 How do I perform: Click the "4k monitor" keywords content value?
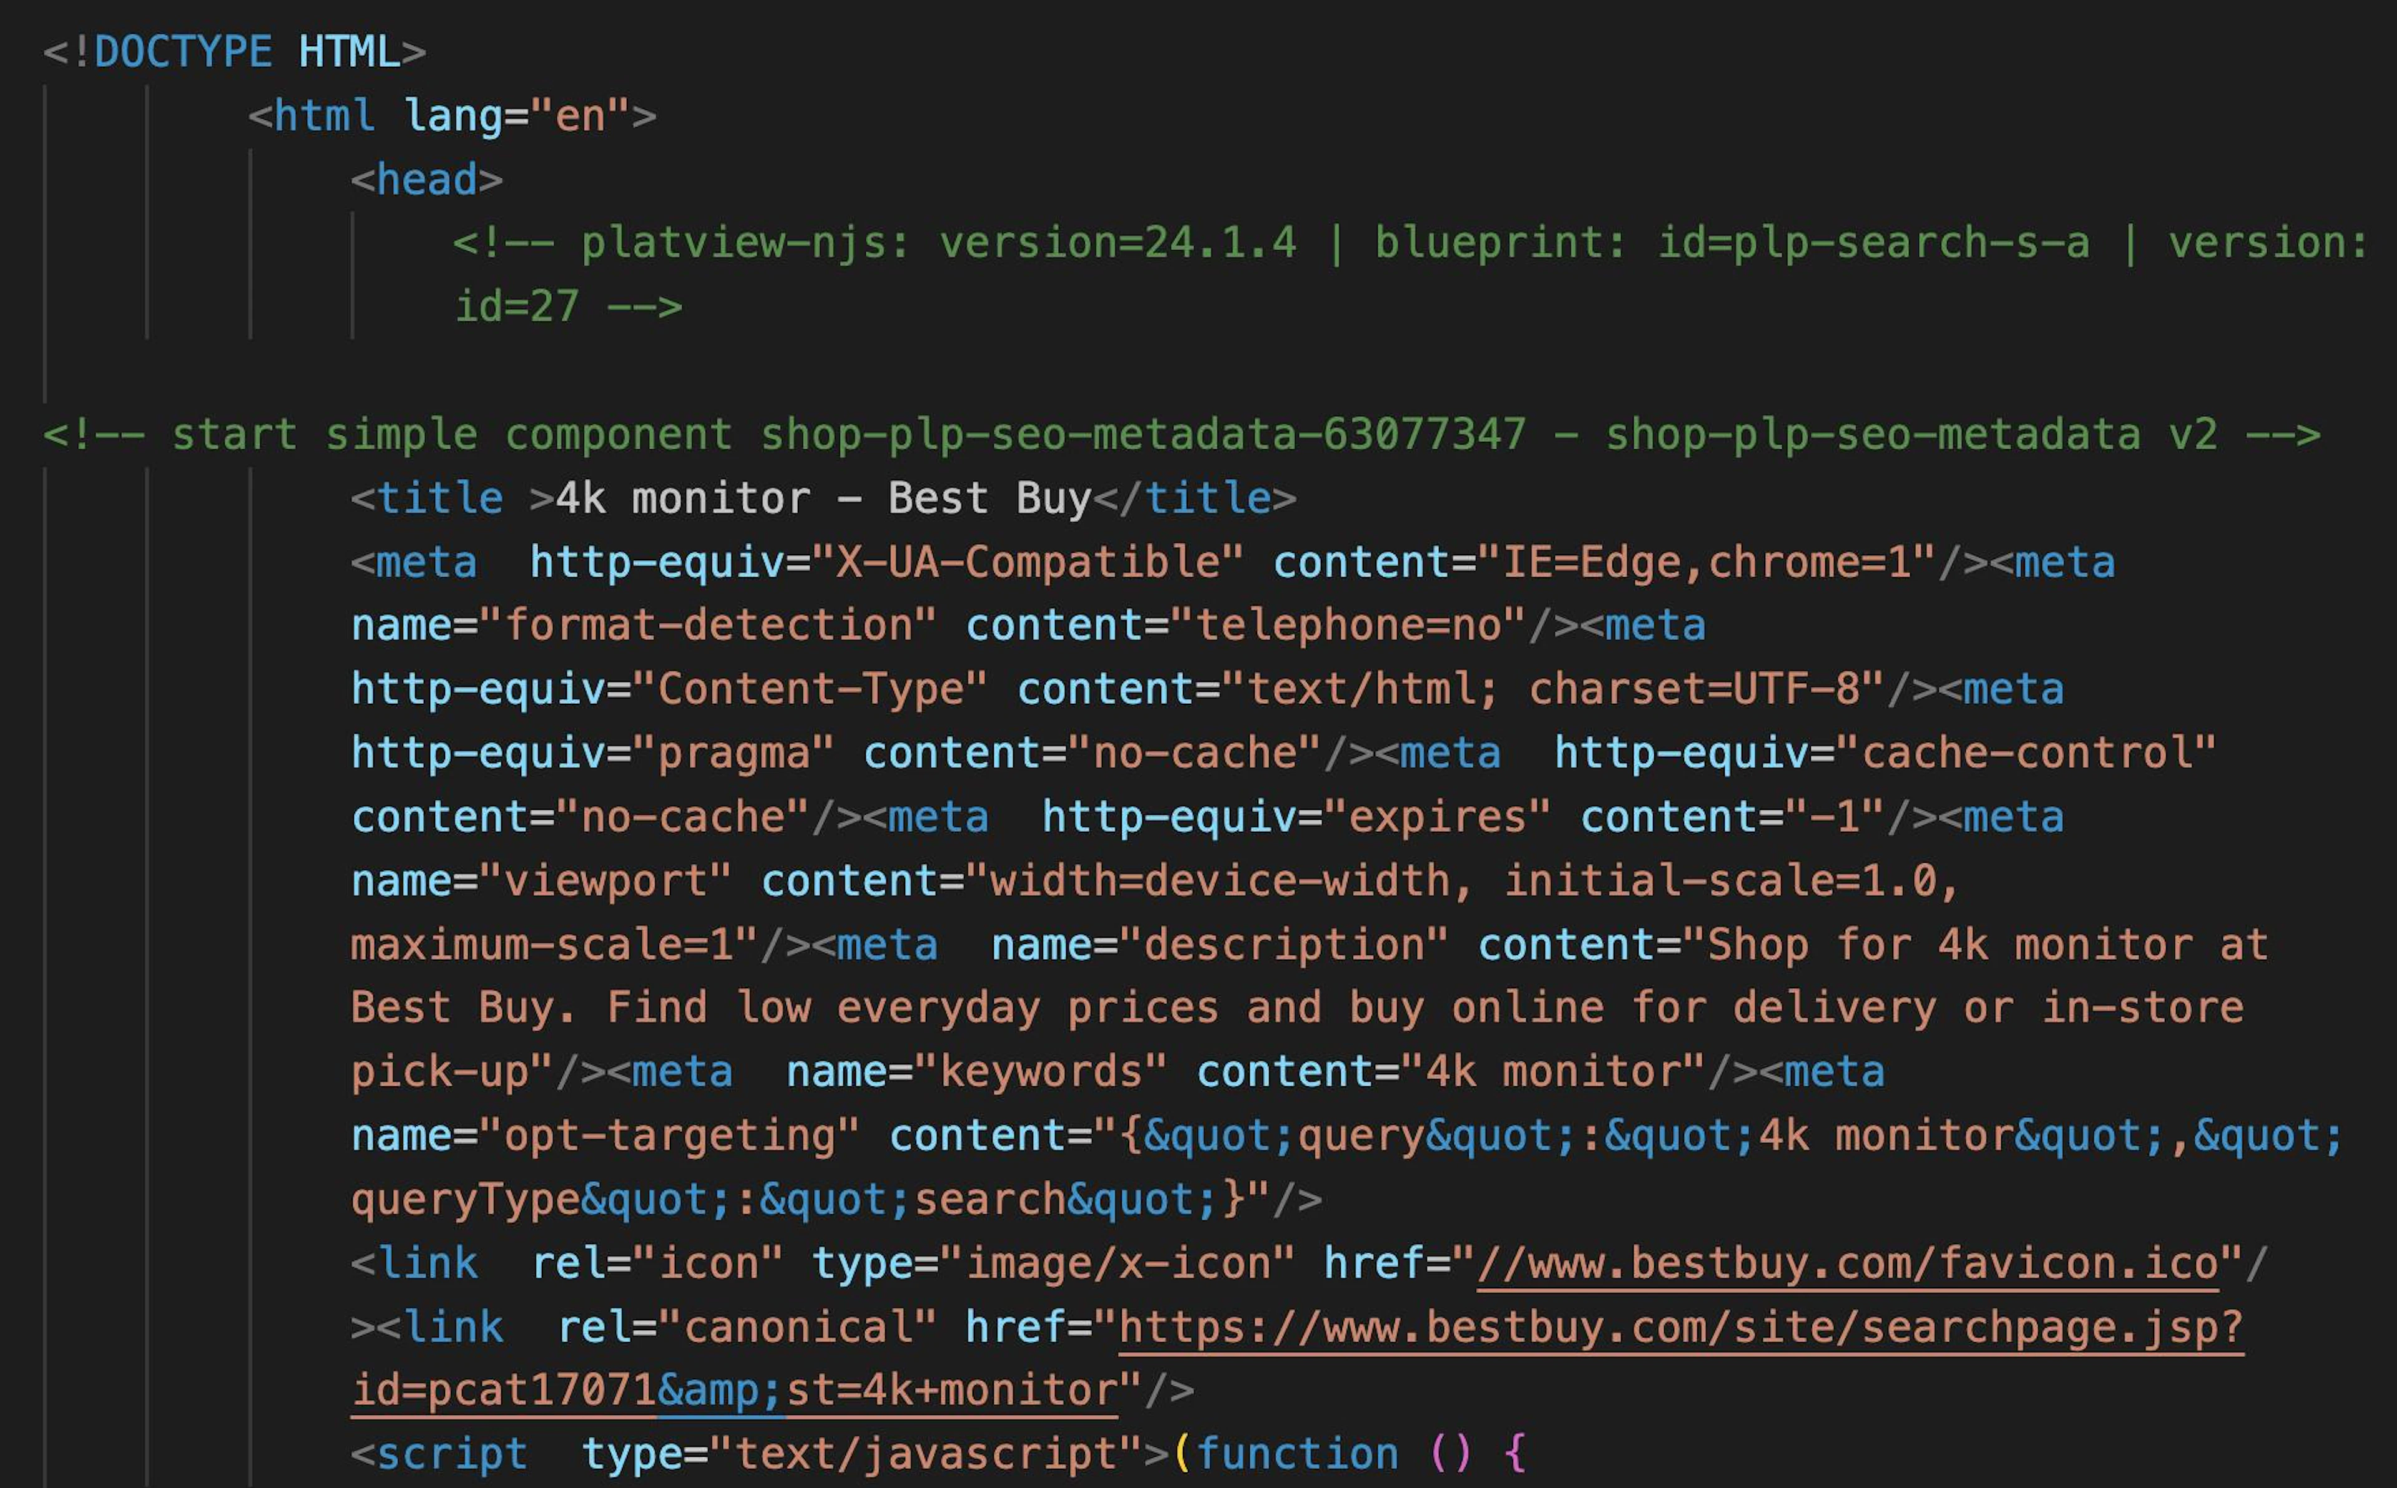[1552, 1071]
